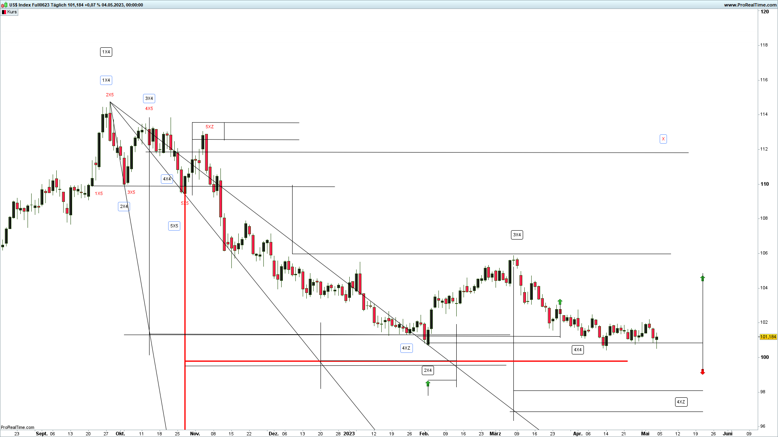778x437 pixels.
Task: Click the red 2X5 label at the peak
Action: pos(110,95)
